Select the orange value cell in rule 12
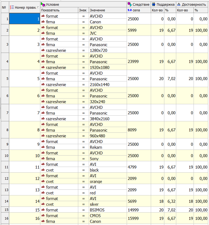 (108, 181)
